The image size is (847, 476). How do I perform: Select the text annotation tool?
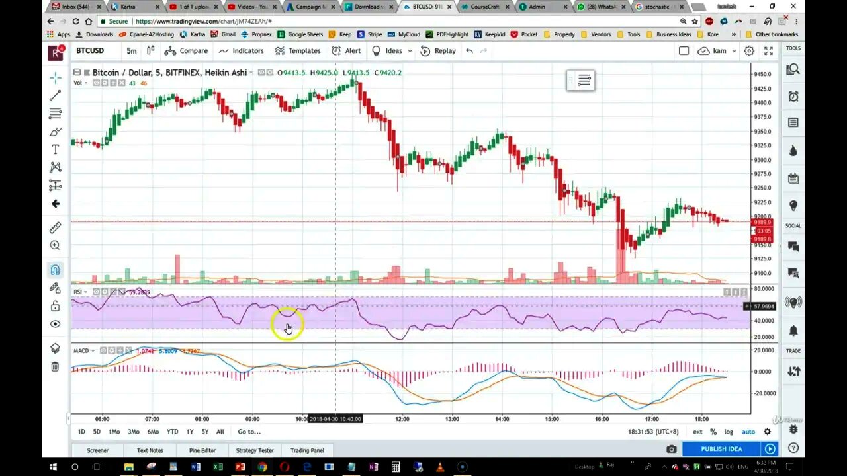[x=56, y=149]
